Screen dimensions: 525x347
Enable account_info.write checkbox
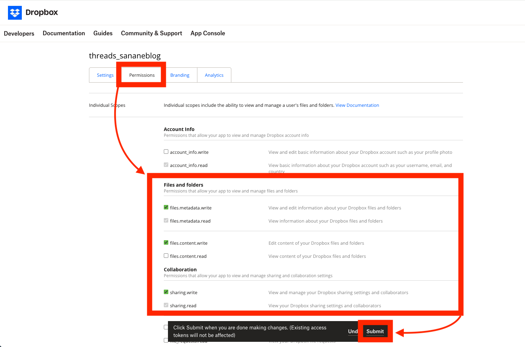(x=166, y=152)
